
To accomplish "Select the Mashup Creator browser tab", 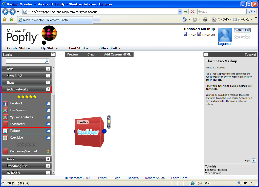I will 55,20.
